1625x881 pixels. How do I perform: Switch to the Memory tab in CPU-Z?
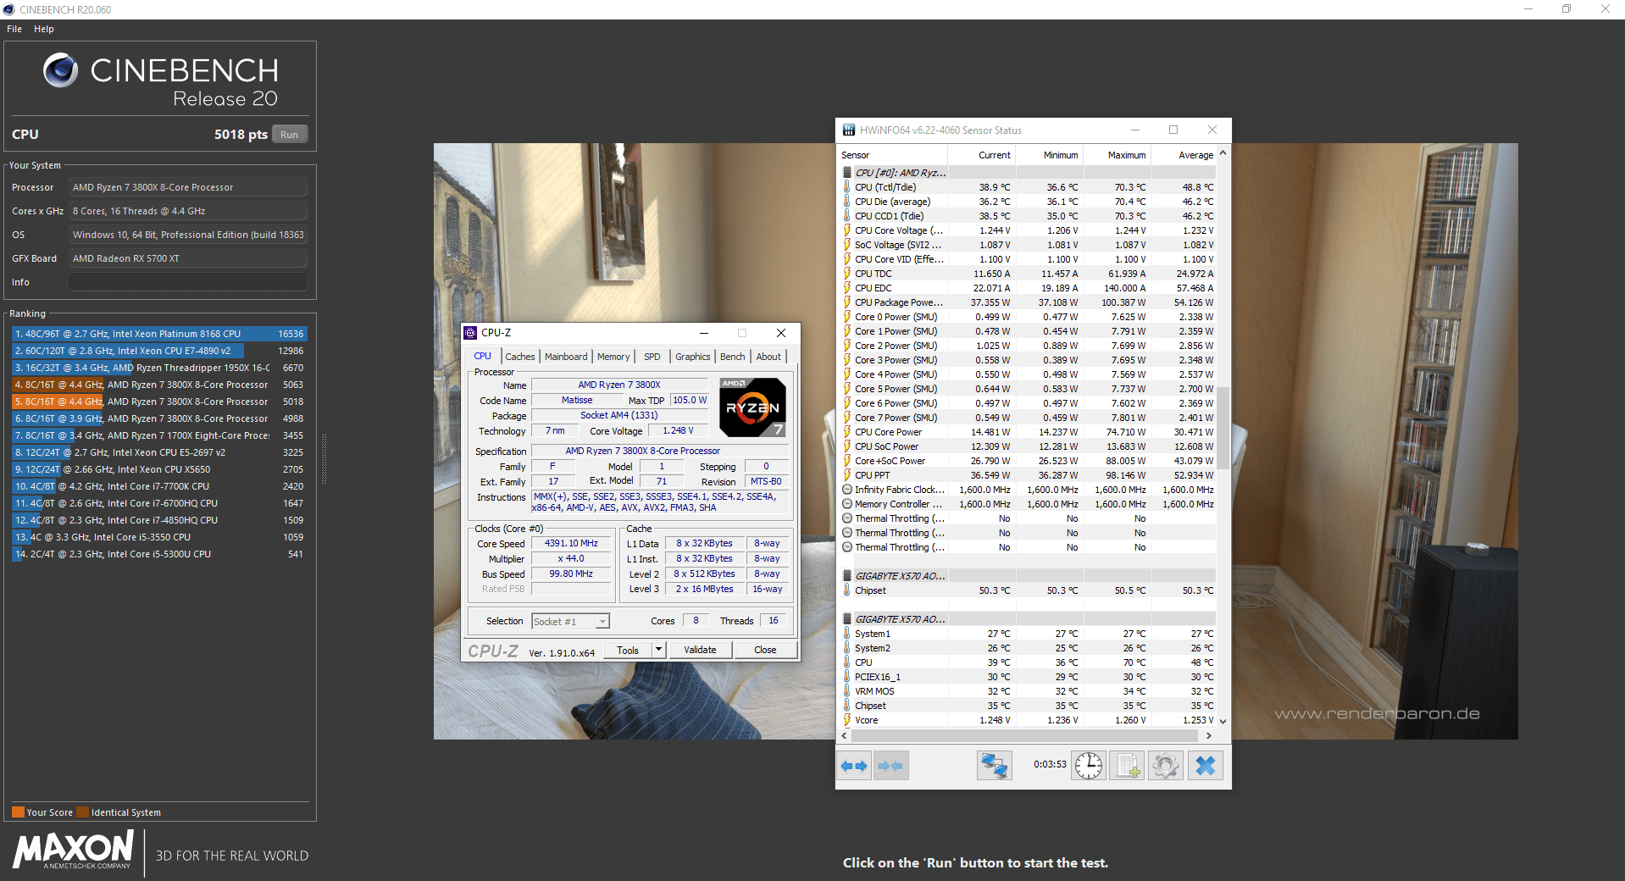click(613, 357)
